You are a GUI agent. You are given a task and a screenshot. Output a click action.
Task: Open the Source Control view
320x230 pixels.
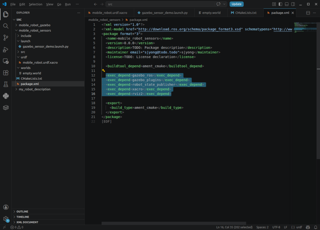coord(6,37)
